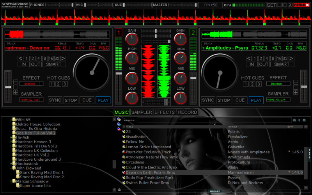Image resolution: width=312 pixels, height=195 pixels.
Task: Click the minus button near deck 2 pitch slider
Action: pos(296,82)
